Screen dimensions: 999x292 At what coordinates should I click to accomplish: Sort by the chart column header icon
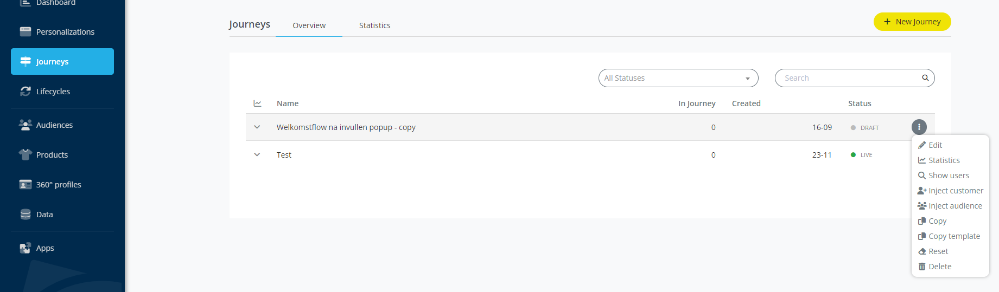(x=257, y=103)
